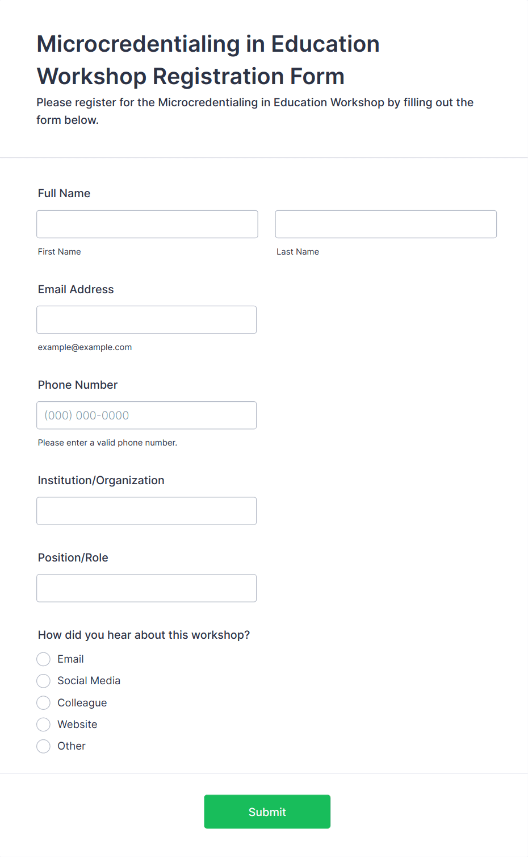Choose the Social Media radio button
The width and height of the screenshot is (528, 857).
tap(44, 681)
